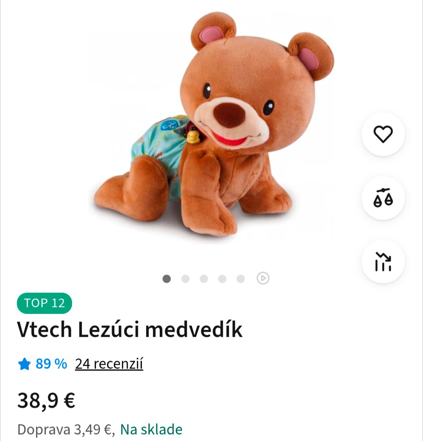Jump to third image carousel dot
This screenshot has width=423, height=441.
204,278
